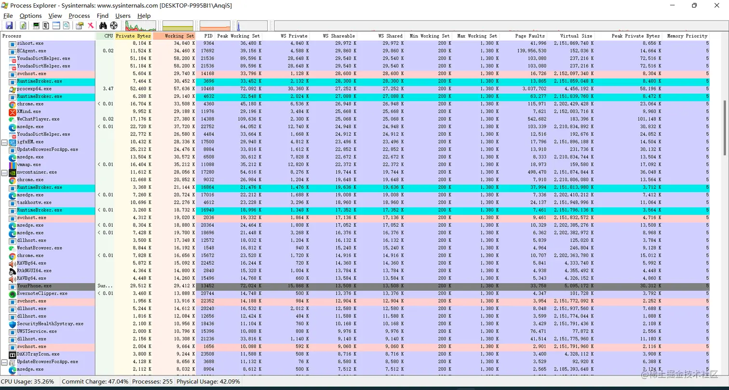Screen dimensions: 729x390
Task: Click the crosshair Find Window's Process icon
Action: click(x=114, y=26)
